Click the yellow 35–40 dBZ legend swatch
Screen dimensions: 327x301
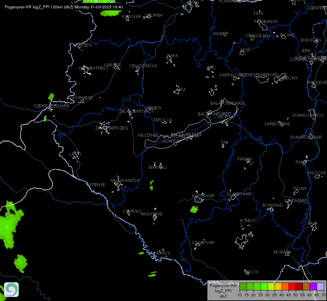(278, 286)
